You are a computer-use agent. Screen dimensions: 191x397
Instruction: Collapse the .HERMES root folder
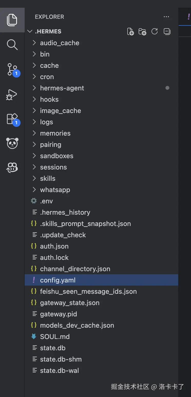[30, 32]
